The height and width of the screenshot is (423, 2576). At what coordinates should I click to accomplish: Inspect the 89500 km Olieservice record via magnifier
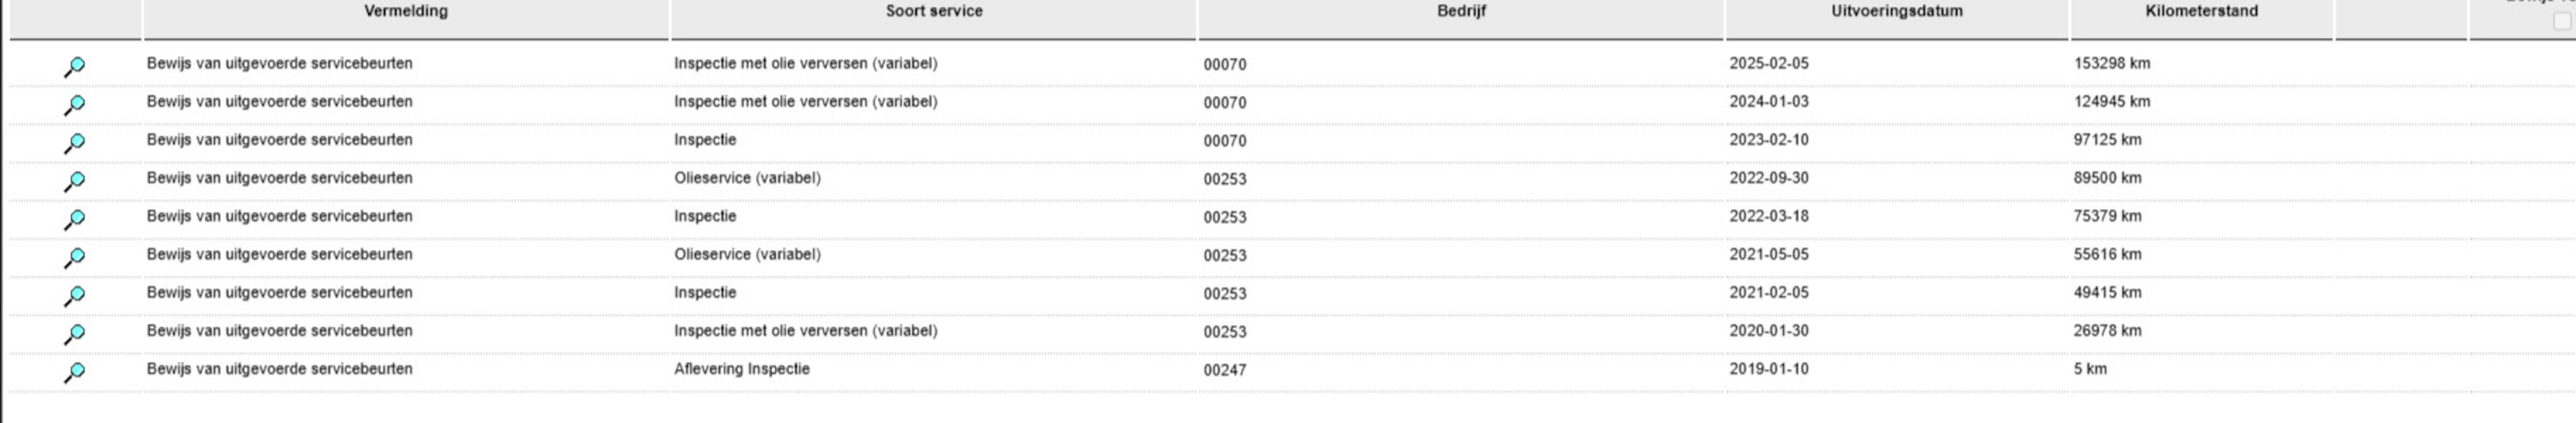tap(74, 181)
